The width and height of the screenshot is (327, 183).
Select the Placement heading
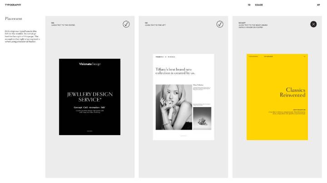point(13,19)
